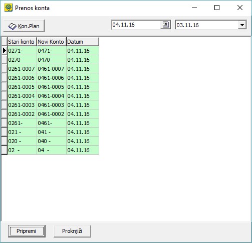Screen dimensions: 252x243
Task: Select the Datum column header
Action: [83, 42]
